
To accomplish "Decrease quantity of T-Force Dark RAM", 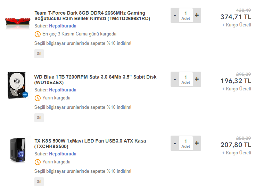I will [175, 15].
